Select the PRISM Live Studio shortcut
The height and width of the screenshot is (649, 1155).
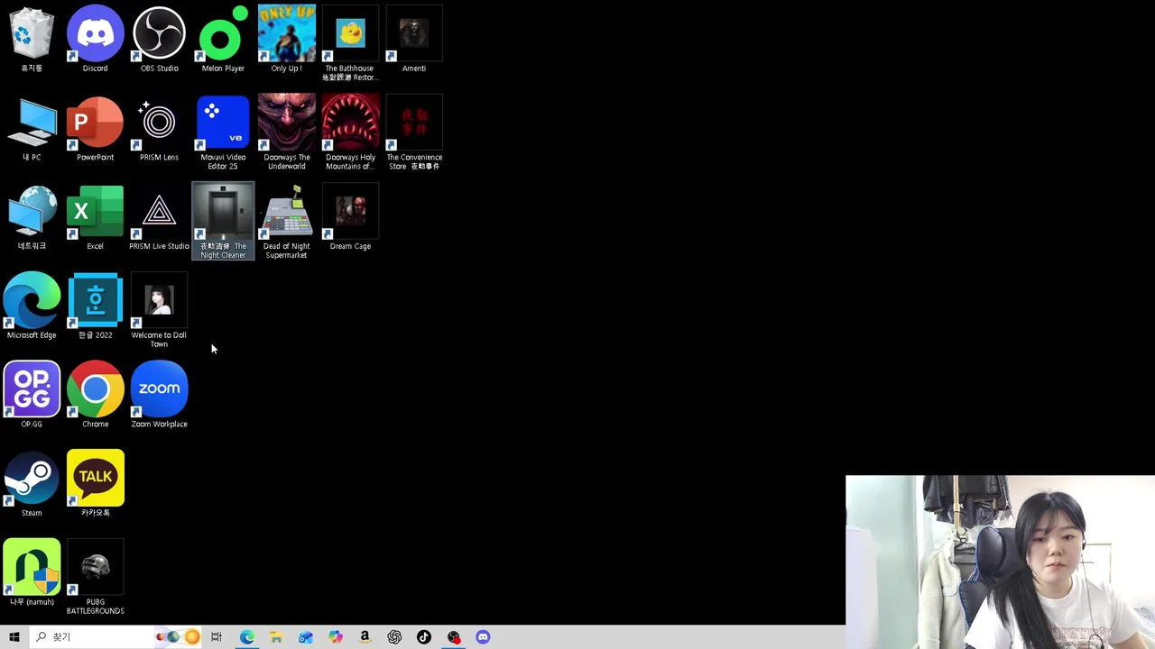click(x=159, y=218)
